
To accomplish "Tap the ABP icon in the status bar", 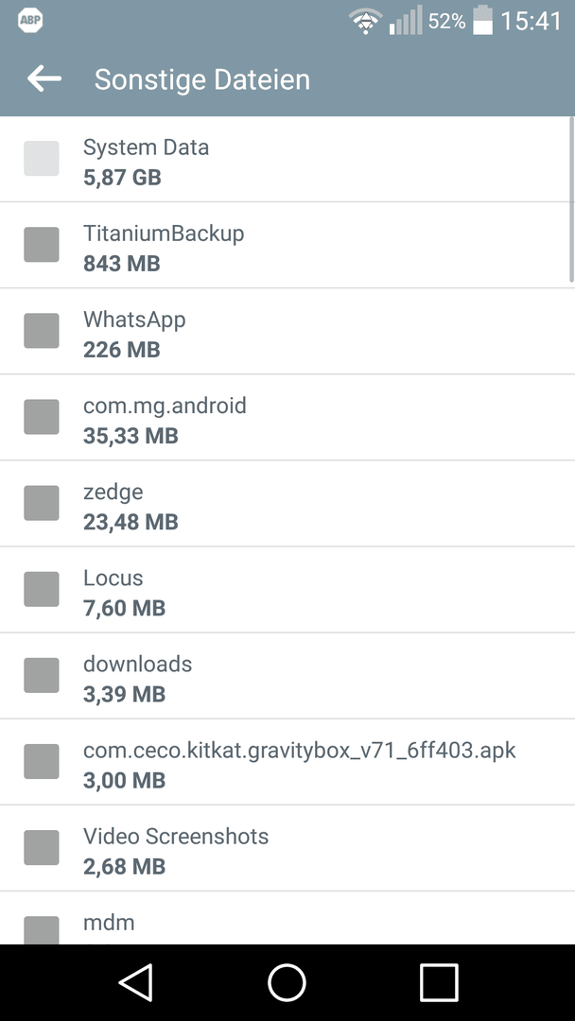I will [x=30, y=22].
